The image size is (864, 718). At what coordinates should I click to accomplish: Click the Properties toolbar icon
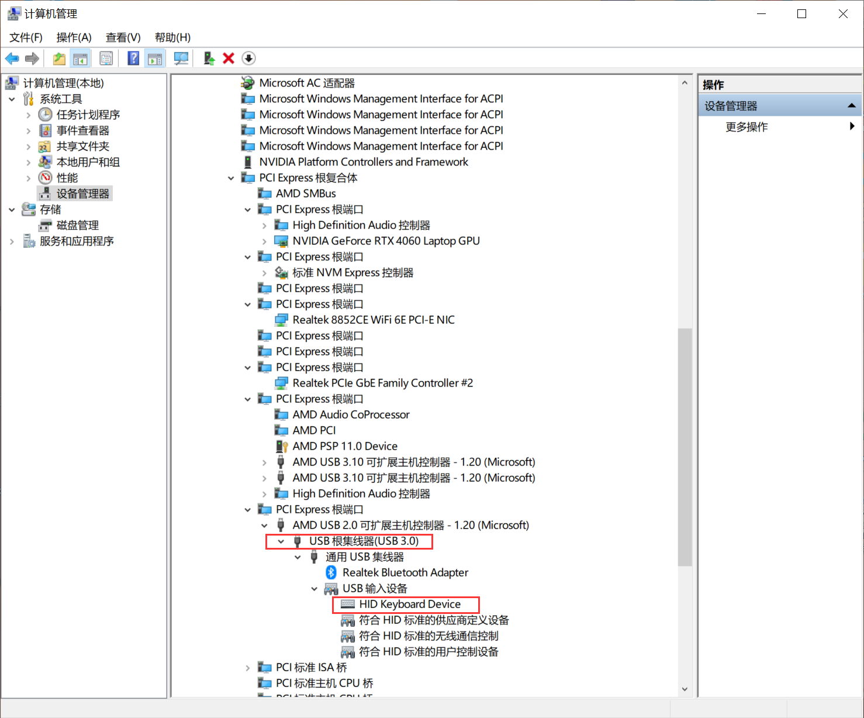(x=106, y=58)
